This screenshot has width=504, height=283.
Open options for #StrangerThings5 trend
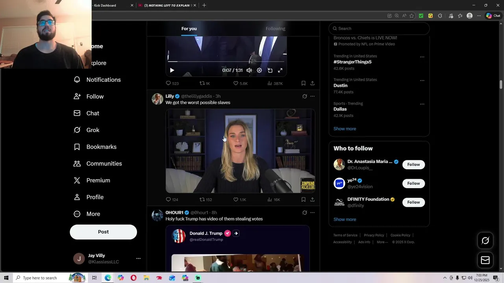[x=422, y=57]
